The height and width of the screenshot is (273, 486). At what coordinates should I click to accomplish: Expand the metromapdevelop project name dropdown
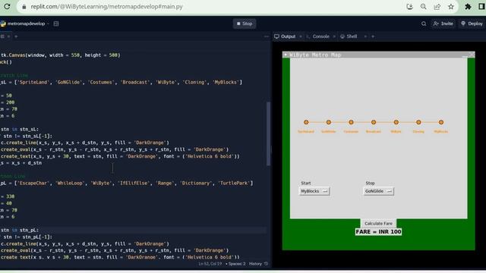pyautogui.click(x=49, y=24)
